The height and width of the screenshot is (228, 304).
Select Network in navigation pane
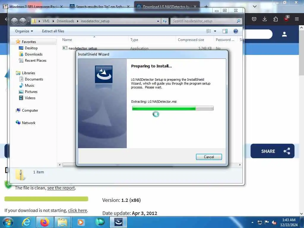pos(28,123)
